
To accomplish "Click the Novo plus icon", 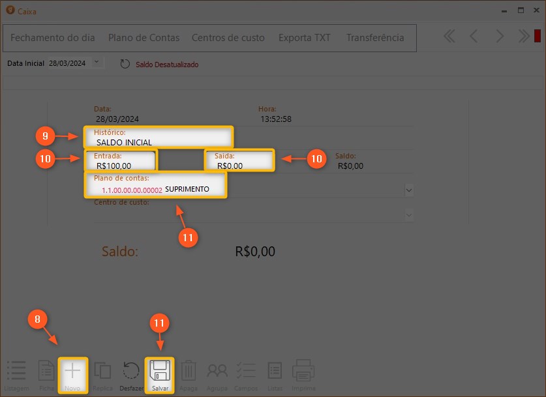I will click(x=72, y=371).
